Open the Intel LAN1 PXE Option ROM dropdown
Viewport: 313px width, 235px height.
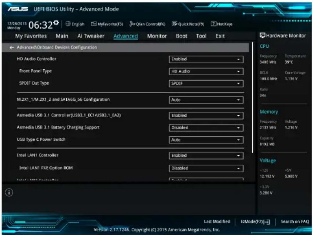pos(206,168)
